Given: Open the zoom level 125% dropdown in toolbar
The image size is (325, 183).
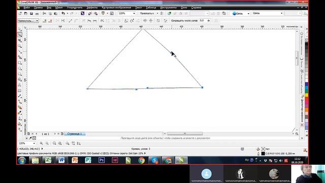Looking at the screenshot, I should coord(134,14).
